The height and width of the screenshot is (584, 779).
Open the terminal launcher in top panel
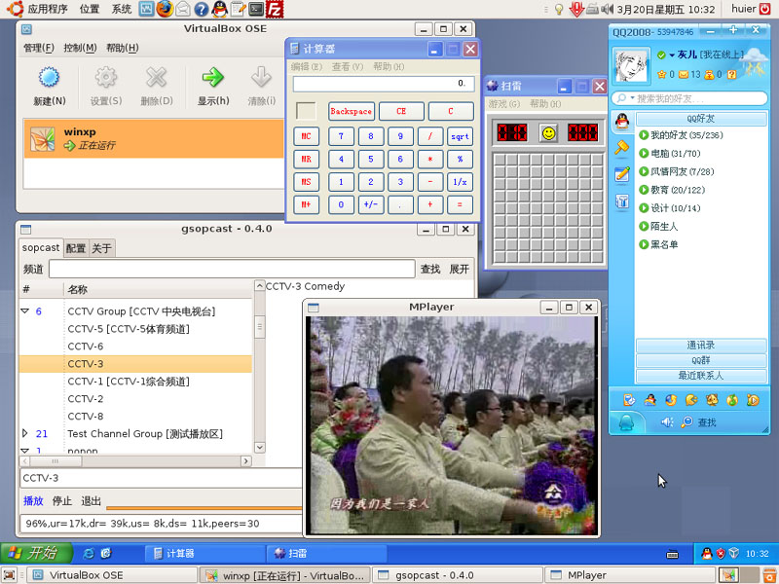point(256,9)
